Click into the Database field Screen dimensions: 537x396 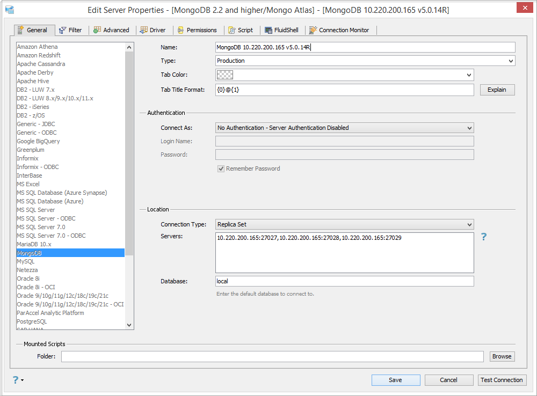tap(345, 281)
